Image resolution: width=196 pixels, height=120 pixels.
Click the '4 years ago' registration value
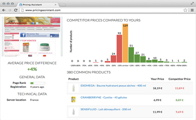click(37, 87)
